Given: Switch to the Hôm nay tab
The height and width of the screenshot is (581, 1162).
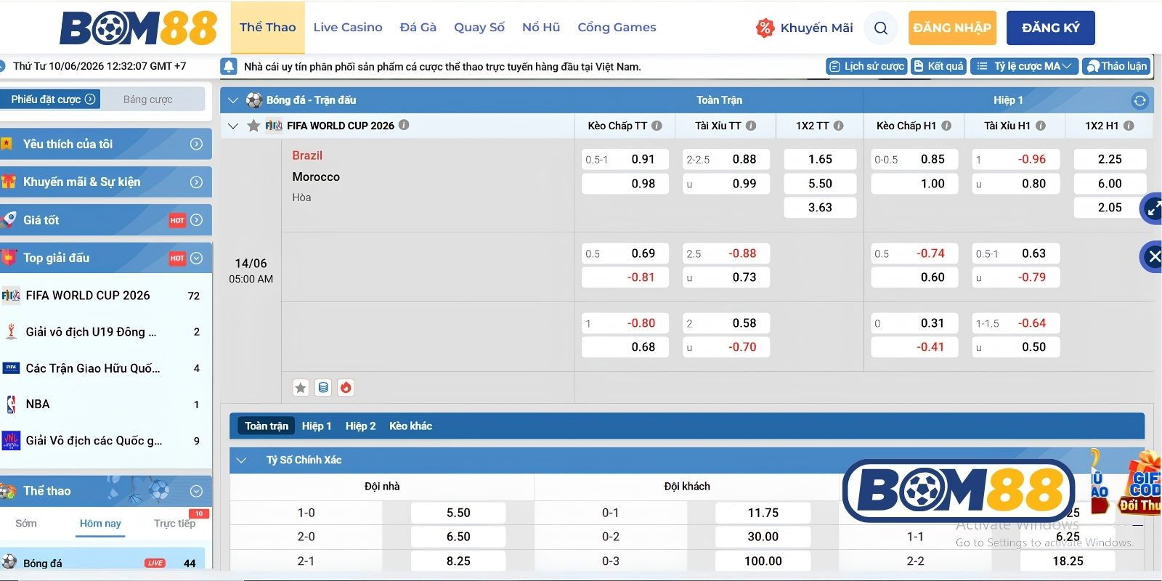Looking at the screenshot, I should [100, 524].
